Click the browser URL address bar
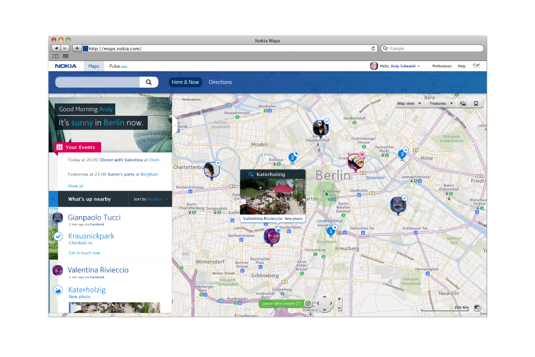535x357 pixels. (x=229, y=48)
